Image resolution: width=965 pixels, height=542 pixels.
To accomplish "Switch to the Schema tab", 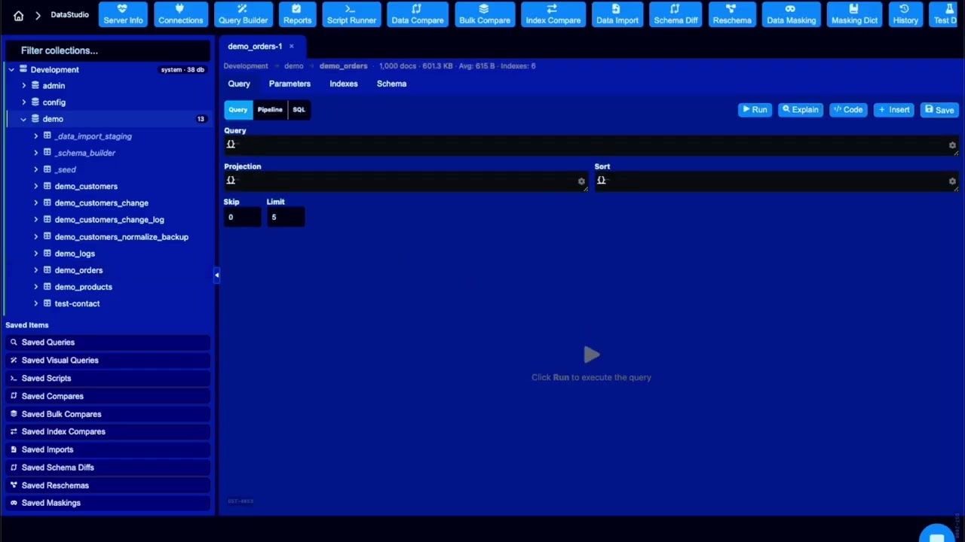I will (x=391, y=84).
